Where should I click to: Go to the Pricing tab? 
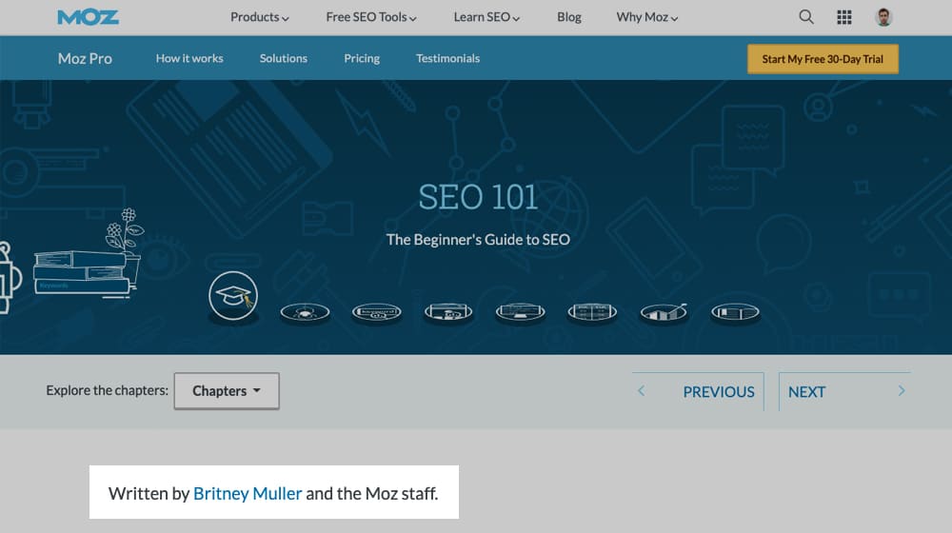click(x=362, y=59)
